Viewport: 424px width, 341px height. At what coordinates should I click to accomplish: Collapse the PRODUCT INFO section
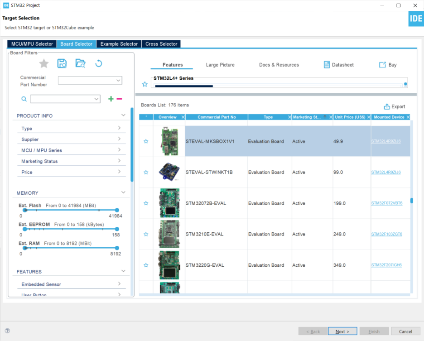pos(123,115)
